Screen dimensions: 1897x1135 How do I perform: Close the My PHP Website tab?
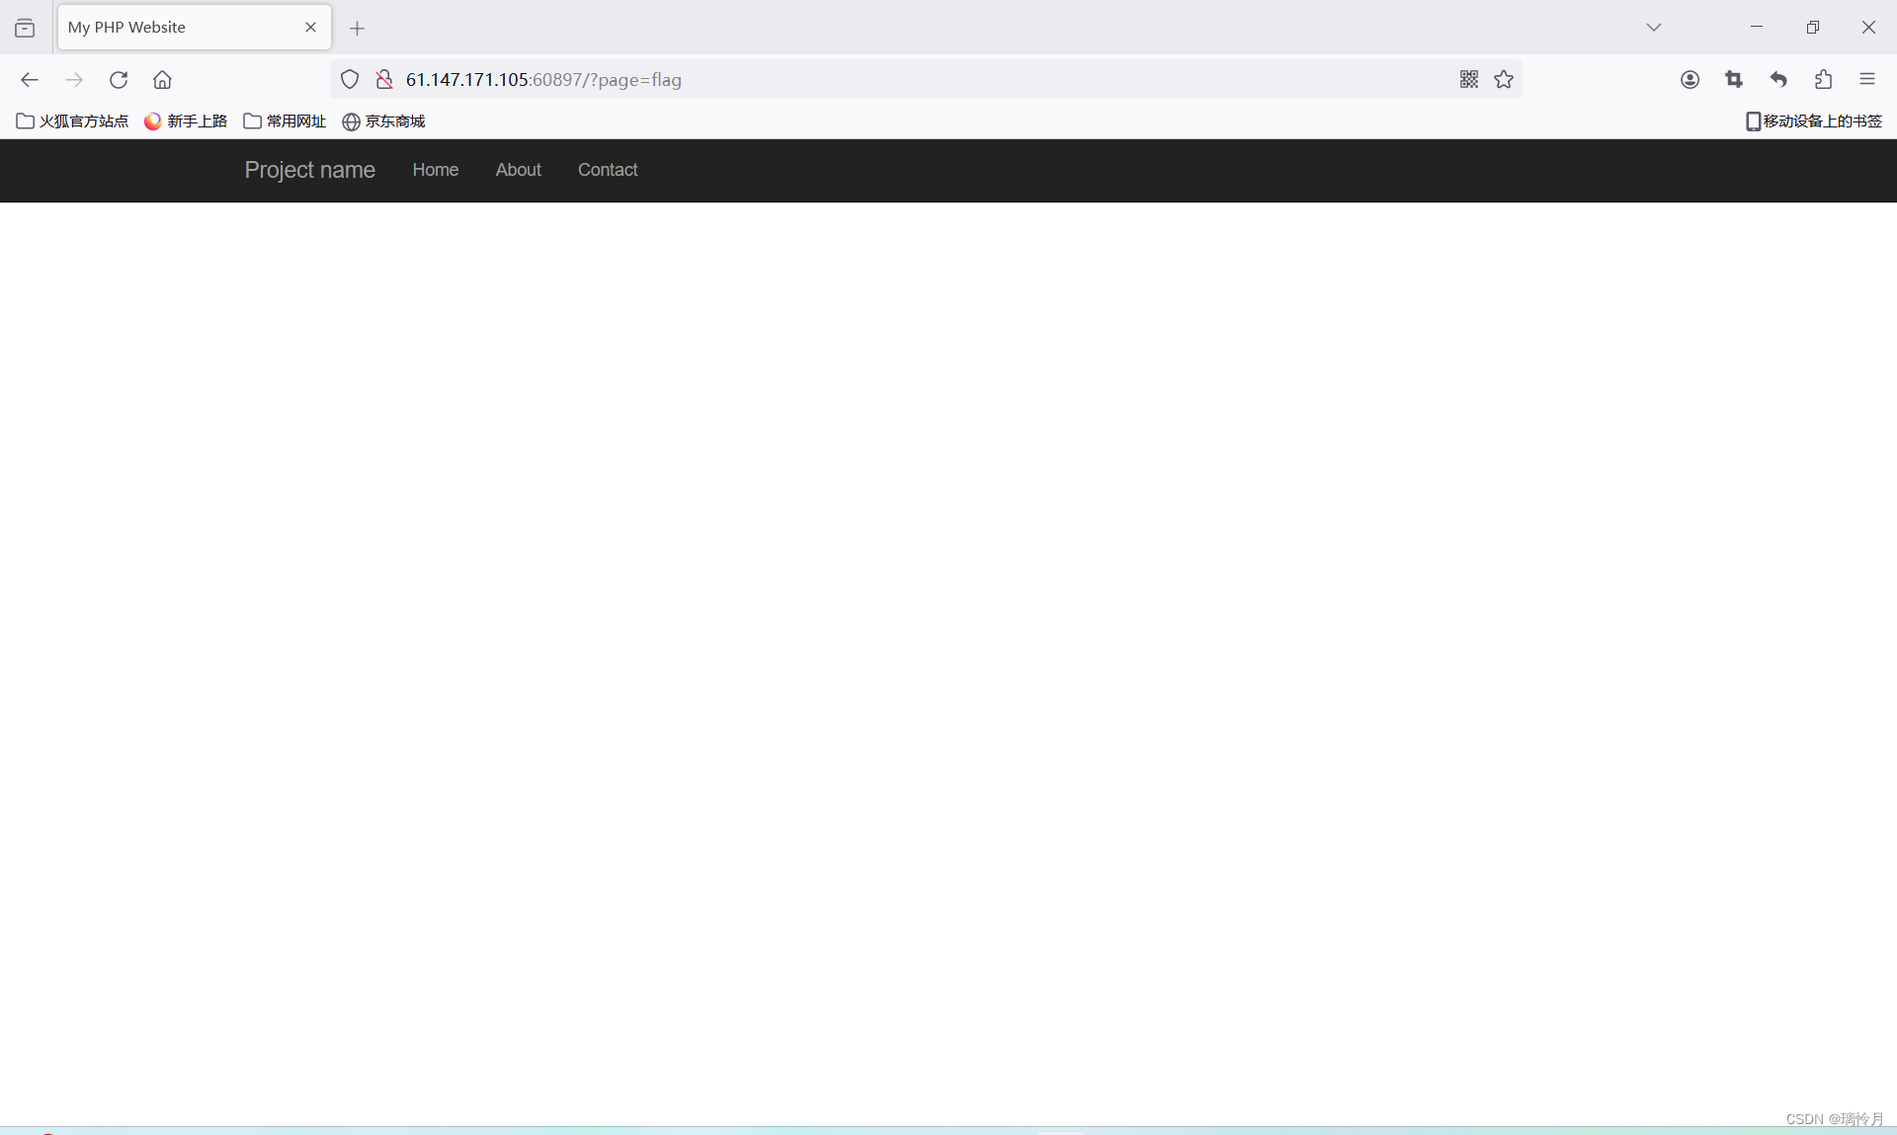[310, 28]
